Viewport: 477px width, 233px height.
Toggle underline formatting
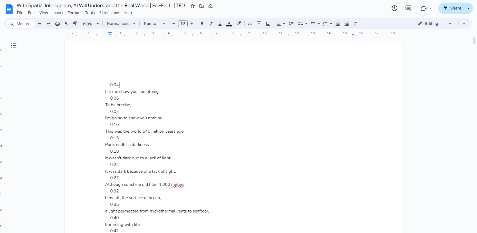coord(220,24)
